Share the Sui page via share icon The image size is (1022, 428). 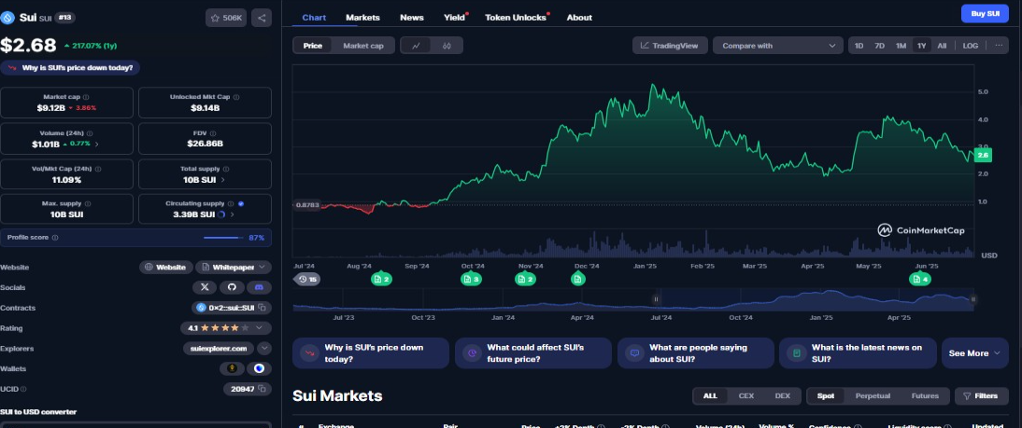(262, 18)
